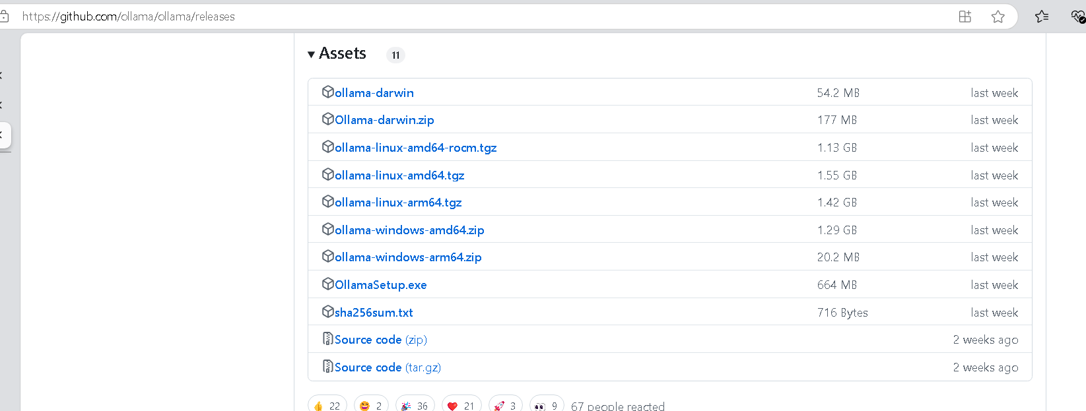This screenshot has height=411, width=1086.
Task: Click package icon beside ollama-windows-amd64.zip
Action: click(327, 229)
